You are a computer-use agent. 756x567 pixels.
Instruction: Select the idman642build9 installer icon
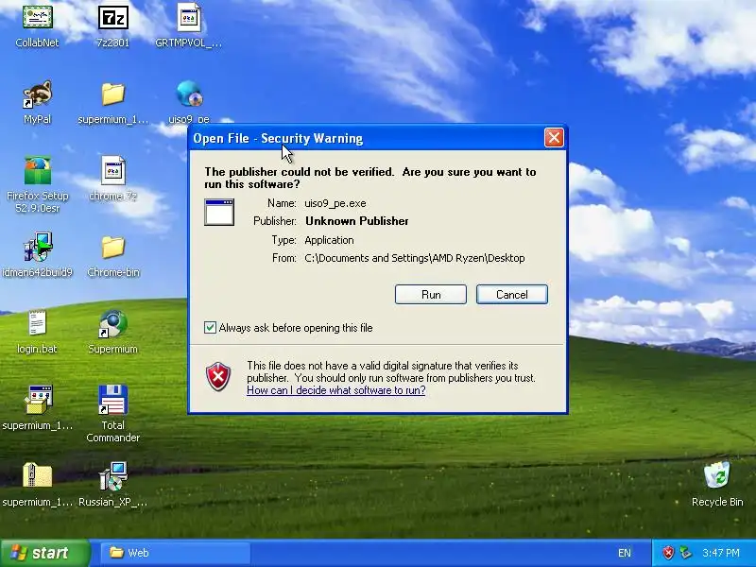pos(37,247)
